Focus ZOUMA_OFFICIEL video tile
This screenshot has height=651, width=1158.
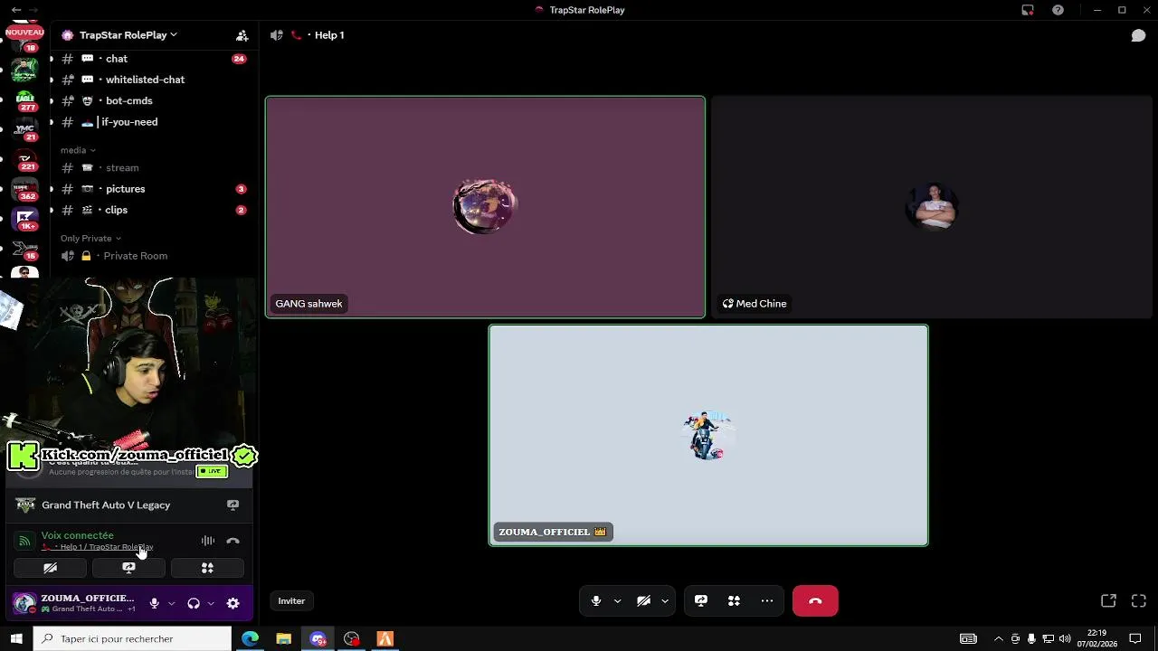[x=708, y=435]
